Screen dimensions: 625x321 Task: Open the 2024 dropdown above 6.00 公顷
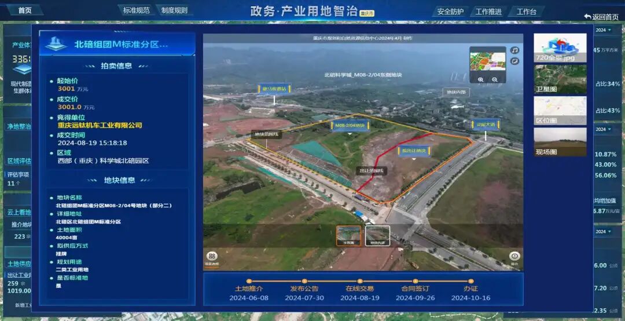tap(604, 232)
